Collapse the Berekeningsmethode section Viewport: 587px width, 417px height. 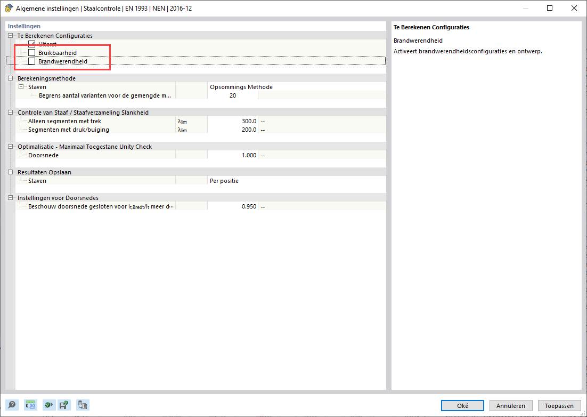pyautogui.click(x=10, y=78)
